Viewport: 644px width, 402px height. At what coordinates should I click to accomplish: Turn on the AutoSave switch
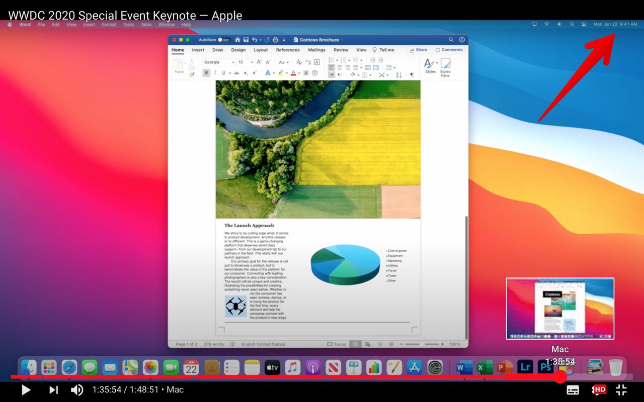point(224,40)
